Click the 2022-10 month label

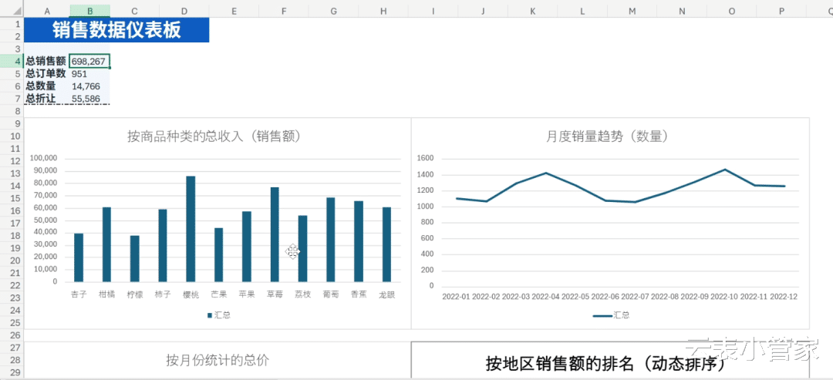tap(724, 296)
